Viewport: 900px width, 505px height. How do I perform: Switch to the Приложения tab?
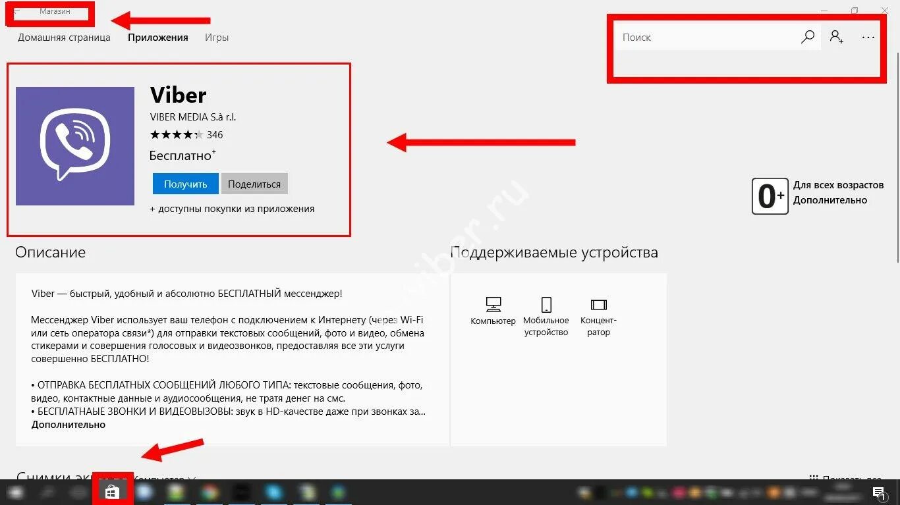pyautogui.click(x=158, y=38)
